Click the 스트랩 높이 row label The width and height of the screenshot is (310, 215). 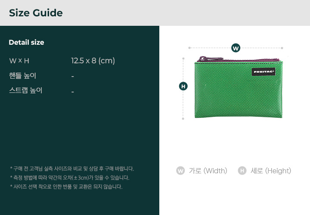(x=26, y=90)
